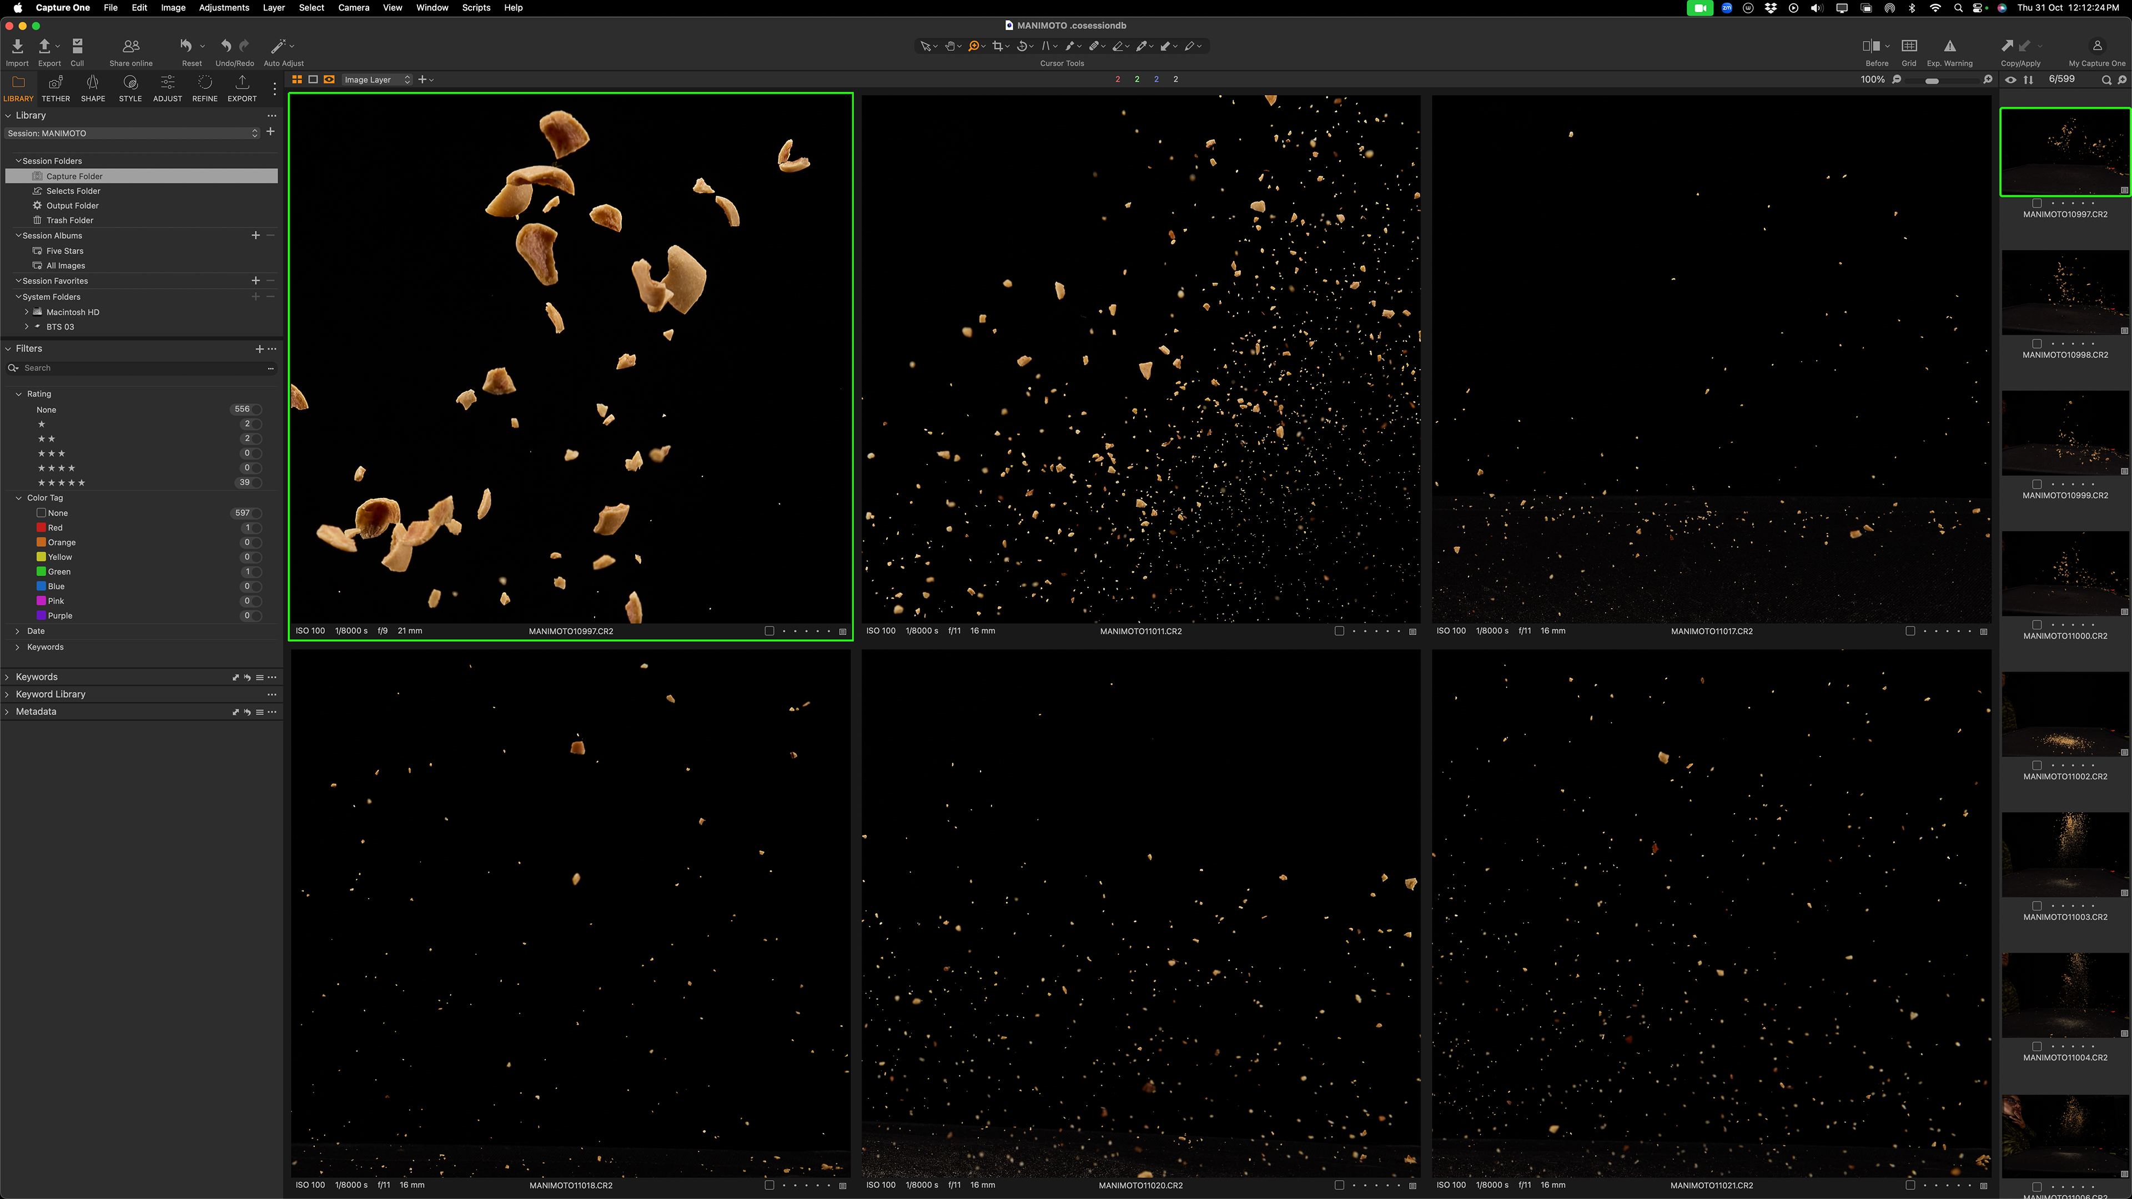Select the Brush mask cursor tool
Viewport: 2132px width, 1199px height.
(1070, 46)
